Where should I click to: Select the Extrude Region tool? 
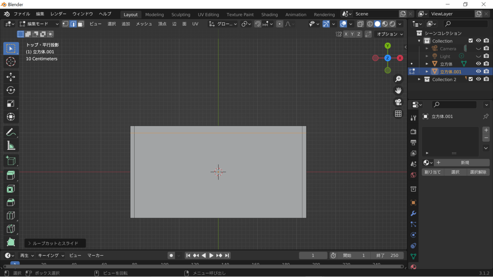click(11, 176)
